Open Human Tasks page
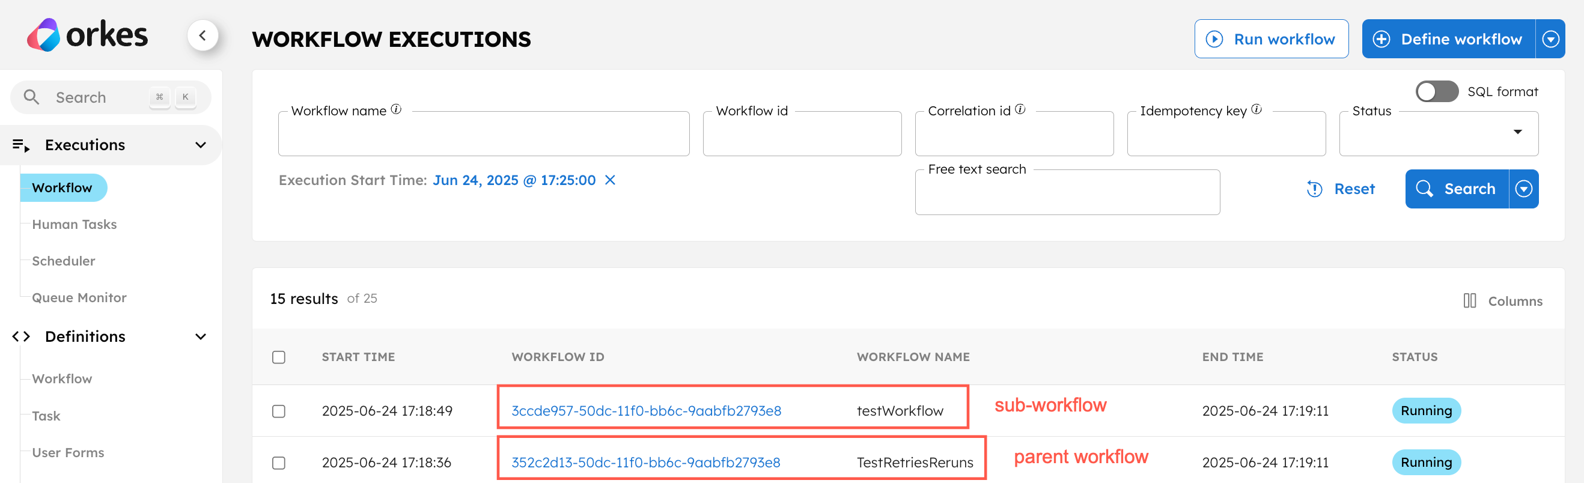This screenshot has height=483, width=1584. [75, 225]
